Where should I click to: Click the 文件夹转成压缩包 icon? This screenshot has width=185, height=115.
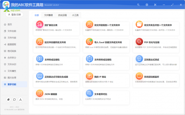[89, 59]
